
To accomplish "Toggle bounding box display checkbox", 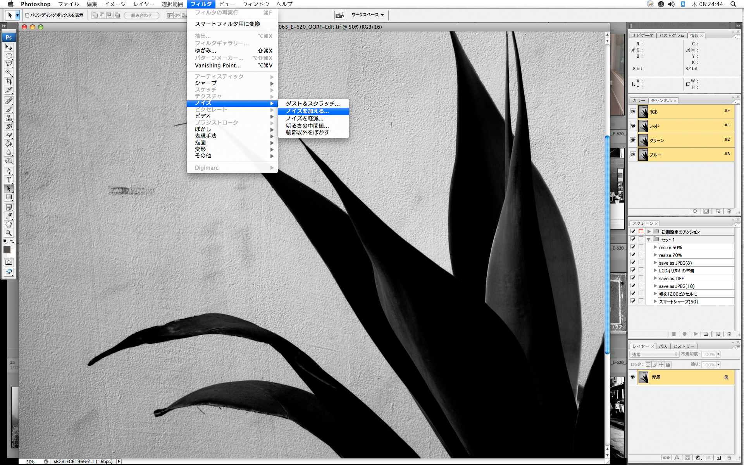I will tap(27, 15).
